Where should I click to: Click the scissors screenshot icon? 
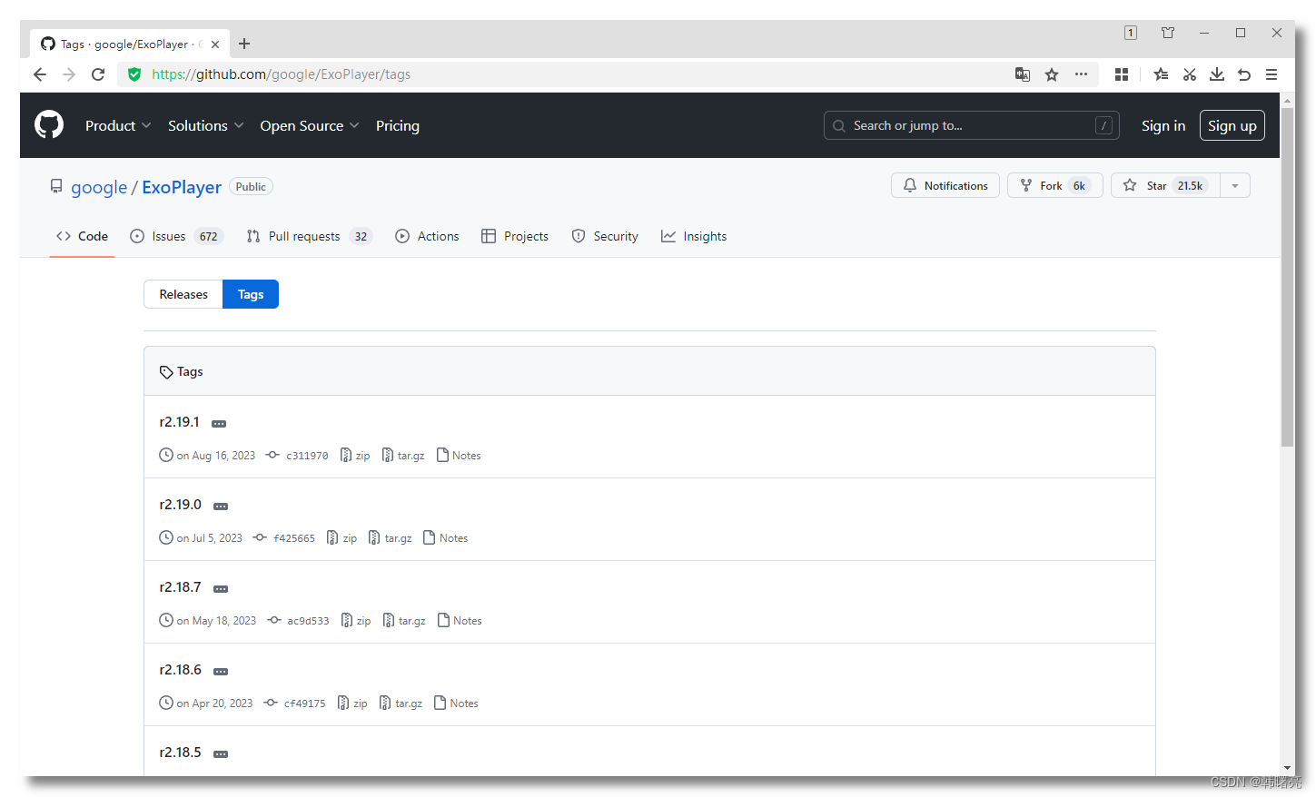(1189, 74)
